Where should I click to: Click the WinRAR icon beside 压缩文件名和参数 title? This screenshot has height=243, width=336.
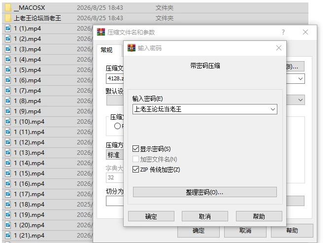pos(101,32)
